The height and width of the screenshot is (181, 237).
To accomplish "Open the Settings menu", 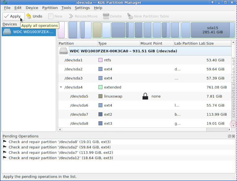I will click(82, 8).
